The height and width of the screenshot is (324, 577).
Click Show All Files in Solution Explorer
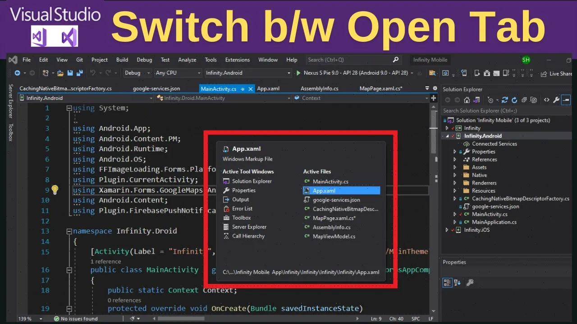coord(534,100)
